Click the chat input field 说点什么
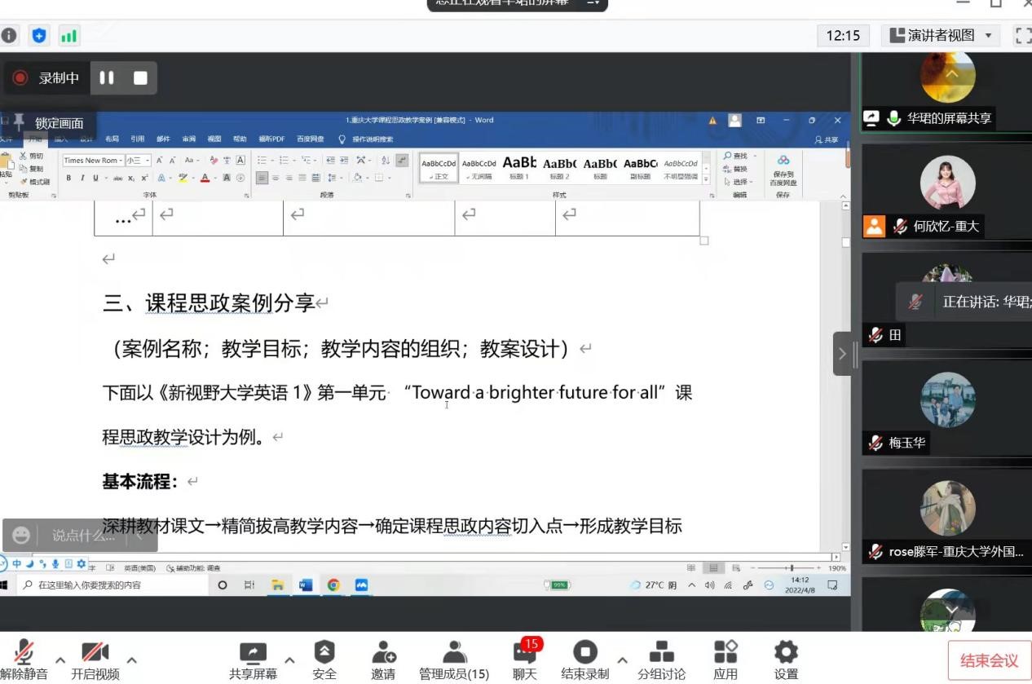1032x684 pixels. (82, 536)
